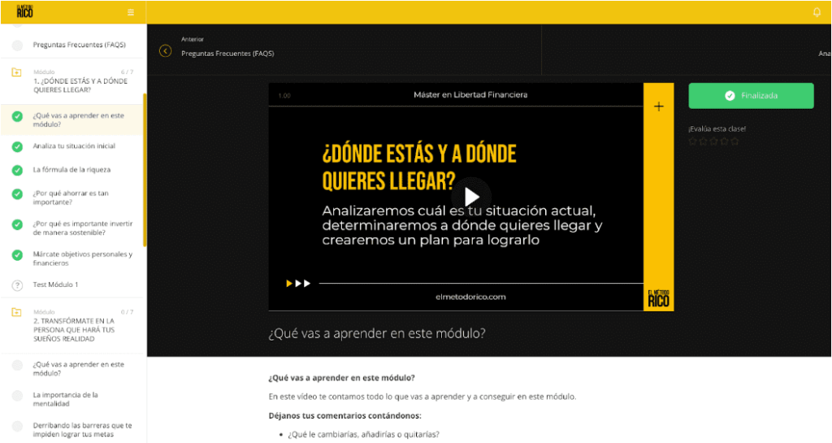The image size is (832, 443).
Task: Click status circle of Preguntas Frecuentes (FAQS)
Action: coord(18,45)
